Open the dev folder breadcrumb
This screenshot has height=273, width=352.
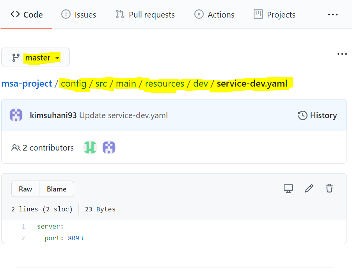201,83
